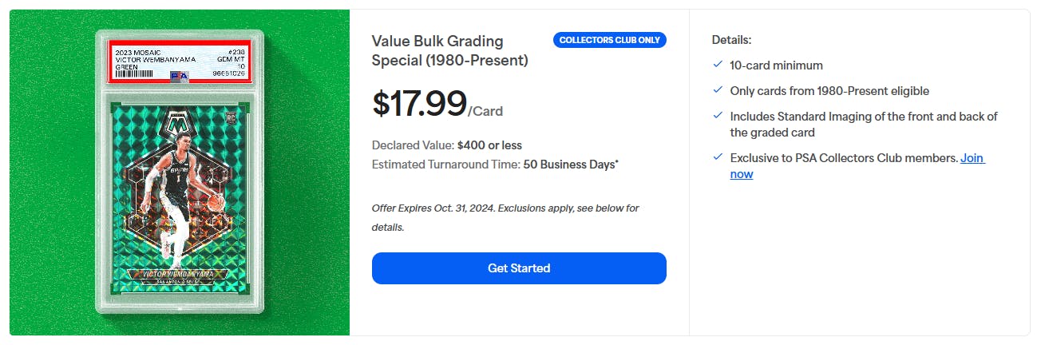Click the Estimated Turnaround Time line
This screenshot has width=1041, height=345.
click(x=495, y=165)
